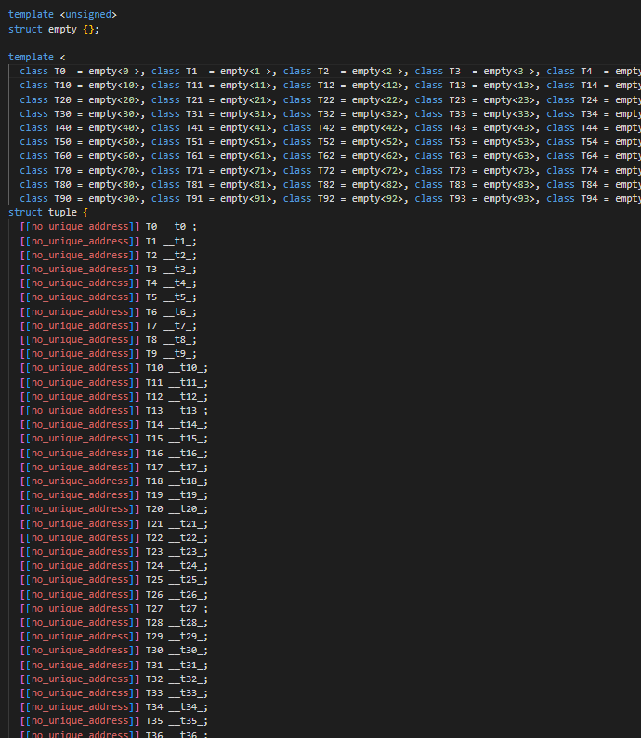Click default argument 'empty<2 >'
641x738 pixels.
click(x=378, y=71)
